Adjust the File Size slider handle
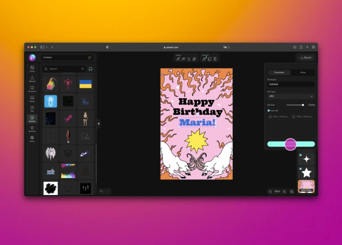The height and width of the screenshot is (245, 342). point(303,105)
